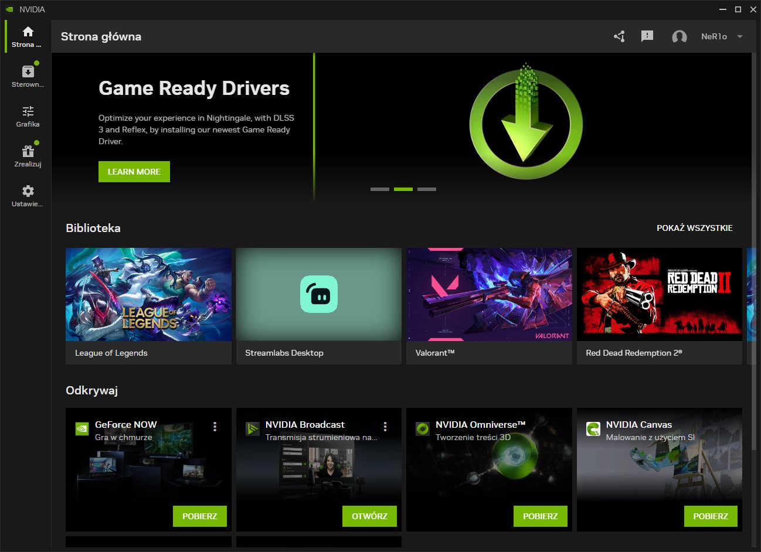Image resolution: width=761 pixels, height=552 pixels.
Task: Click POKAŻ WSZYSTKIE library link
Action: tap(694, 228)
